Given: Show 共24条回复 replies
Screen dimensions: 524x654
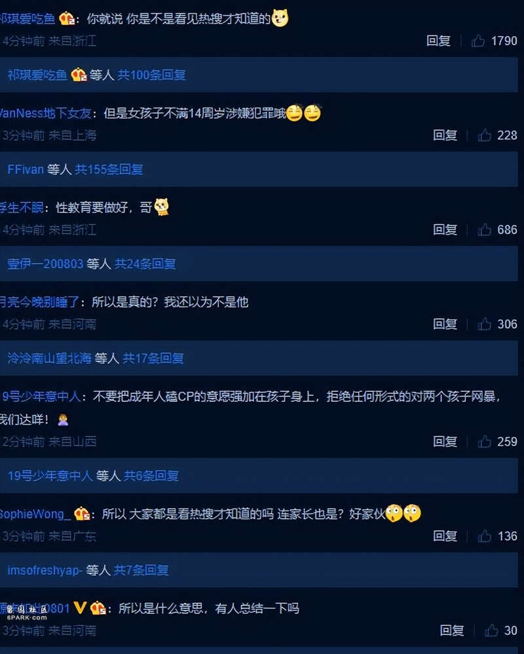Looking at the screenshot, I should coord(145,263).
